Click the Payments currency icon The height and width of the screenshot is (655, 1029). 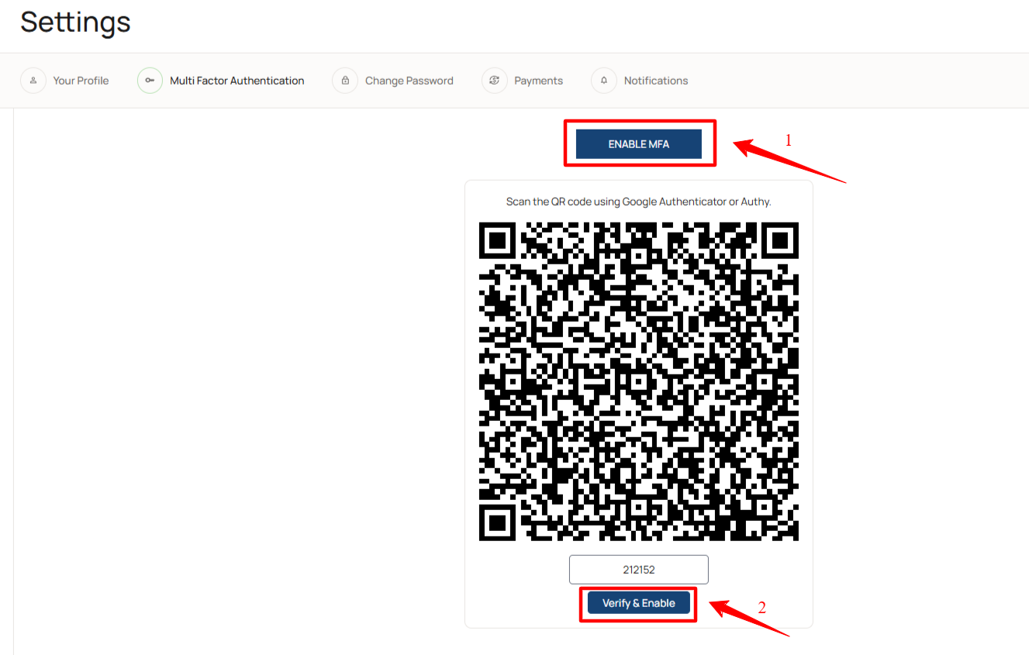(x=495, y=81)
